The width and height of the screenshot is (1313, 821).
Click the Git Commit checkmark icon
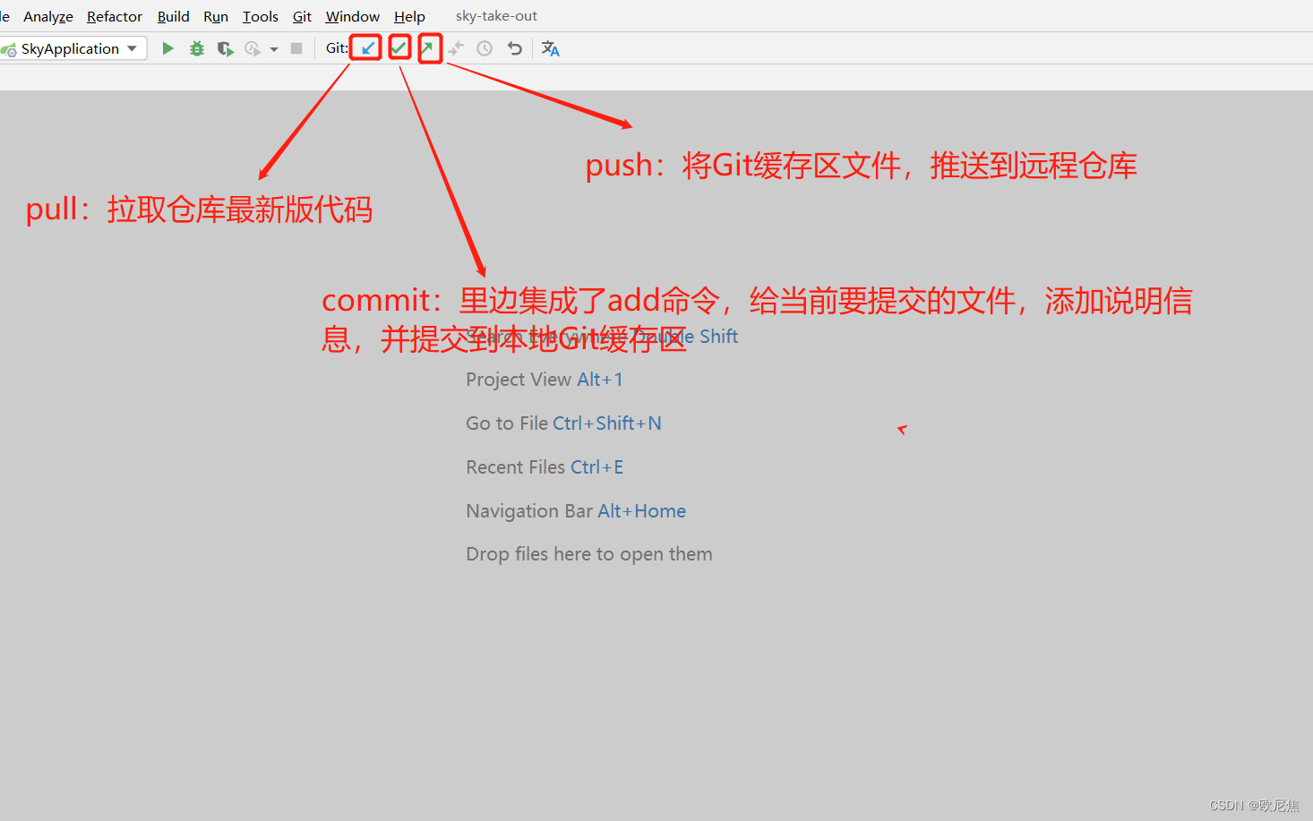pyautogui.click(x=399, y=48)
